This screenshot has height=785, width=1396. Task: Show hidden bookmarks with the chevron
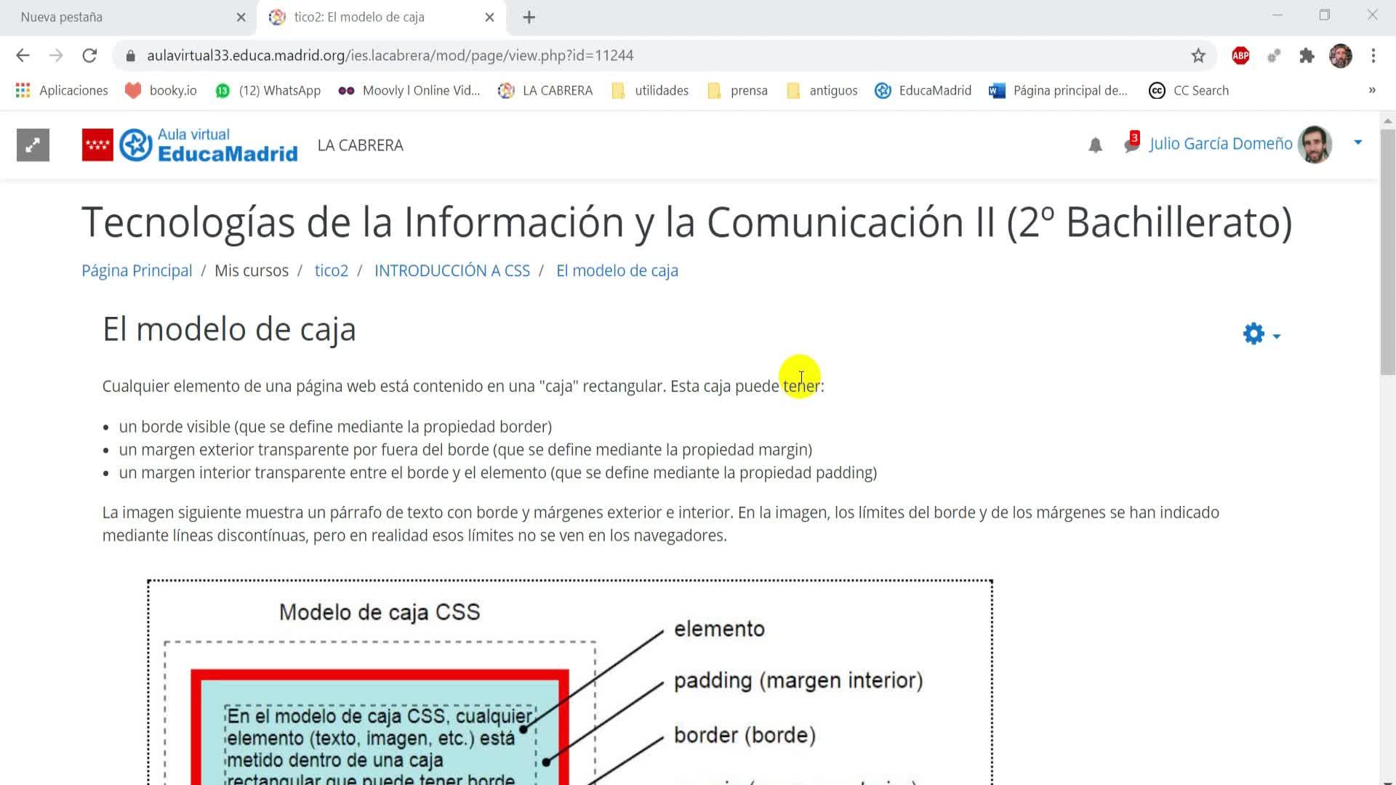click(1371, 90)
